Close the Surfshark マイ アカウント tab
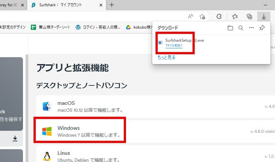 pos(101,5)
